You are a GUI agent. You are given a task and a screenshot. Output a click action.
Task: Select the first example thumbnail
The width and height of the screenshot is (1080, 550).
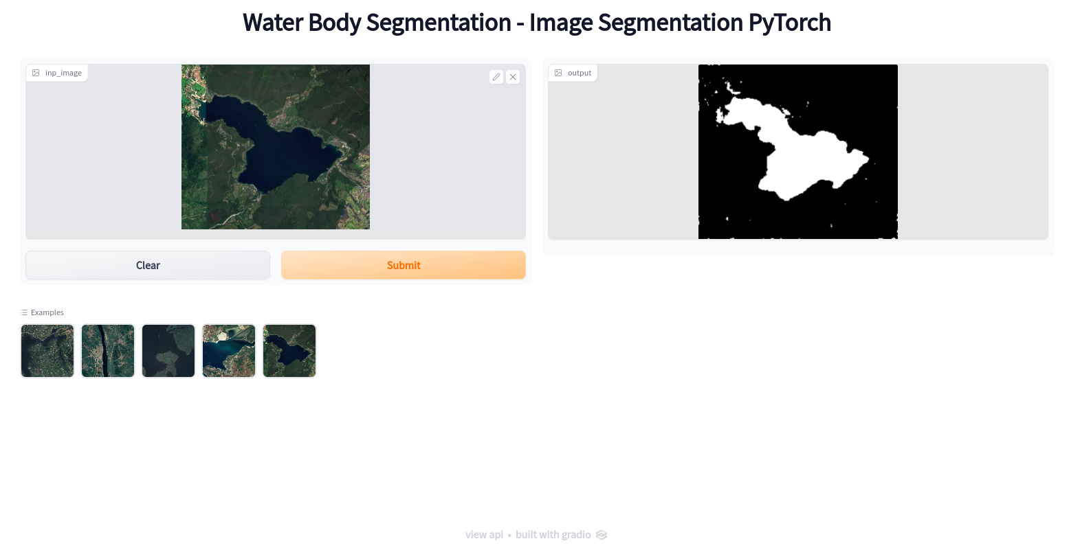(x=47, y=351)
